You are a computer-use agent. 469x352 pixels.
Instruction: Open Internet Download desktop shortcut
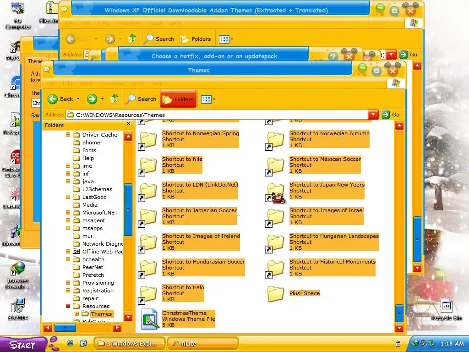[x=18, y=275]
